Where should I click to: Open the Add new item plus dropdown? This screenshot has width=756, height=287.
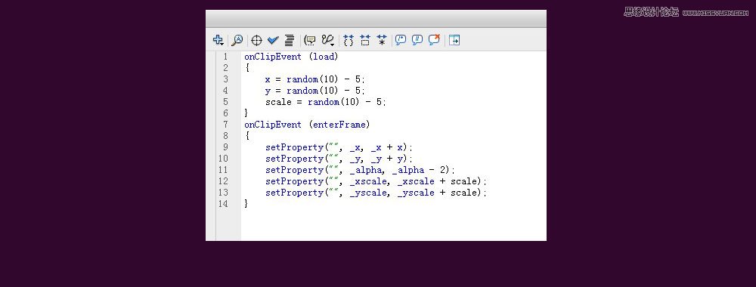(218, 40)
